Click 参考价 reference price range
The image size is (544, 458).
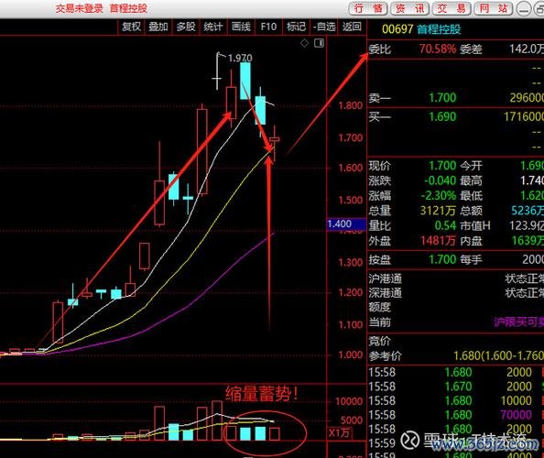498,355
